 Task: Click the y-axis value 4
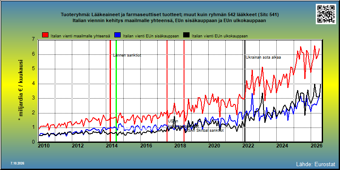point(33,83)
